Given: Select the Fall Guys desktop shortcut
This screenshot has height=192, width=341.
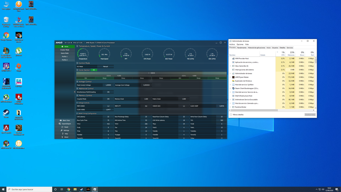Looking at the screenshot, I should point(19,83).
